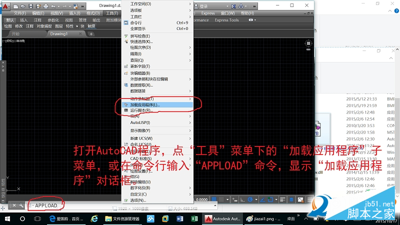
Task: Open the 格式(O) menu
Action: (93, 13)
